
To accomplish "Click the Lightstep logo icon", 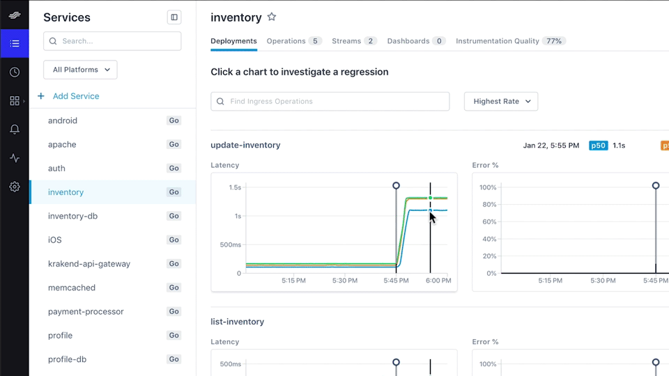I will coord(15,17).
